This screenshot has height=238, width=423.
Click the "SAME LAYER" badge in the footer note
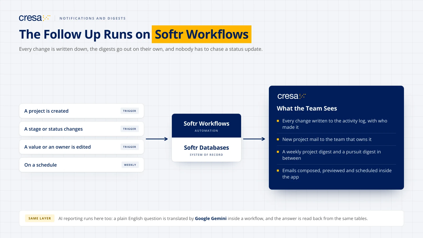tap(40, 218)
